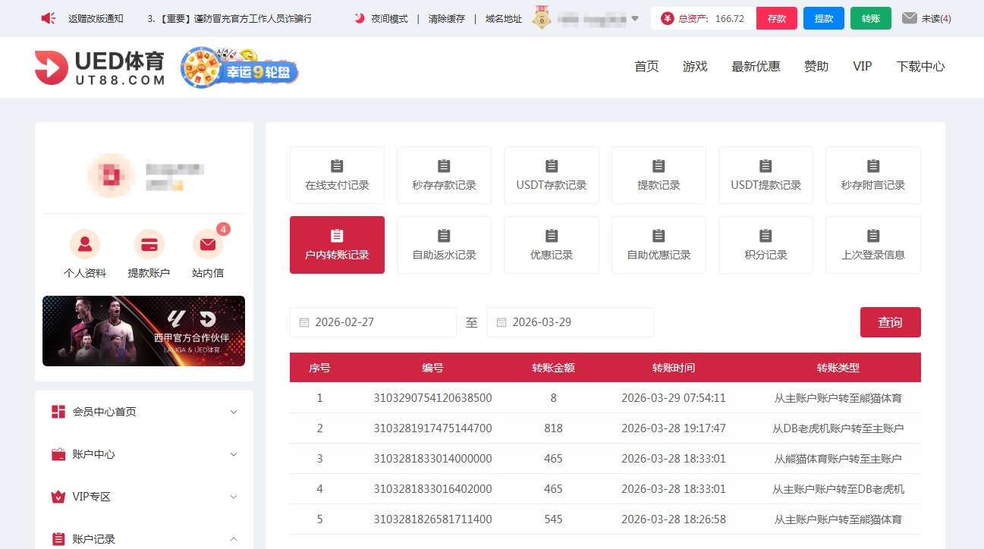Click the 幸运9轮盘 lucky wheel graphic
Screen dimensions: 984x549
pos(239,67)
